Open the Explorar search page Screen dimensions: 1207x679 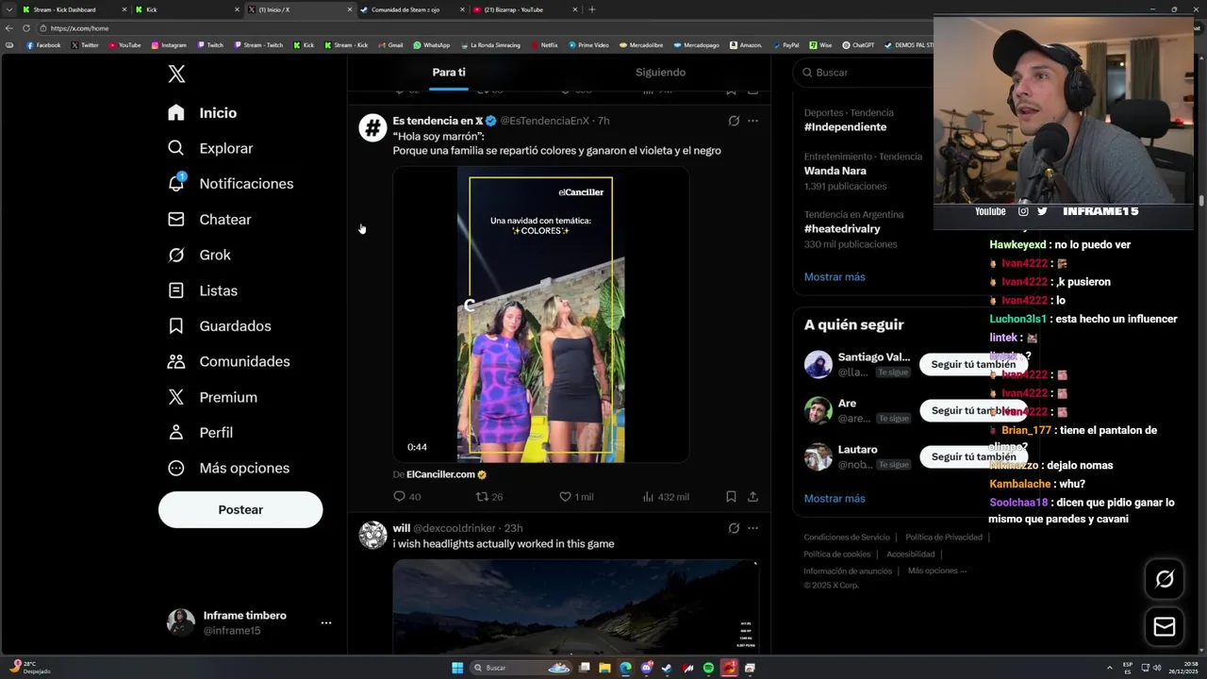[209, 148]
